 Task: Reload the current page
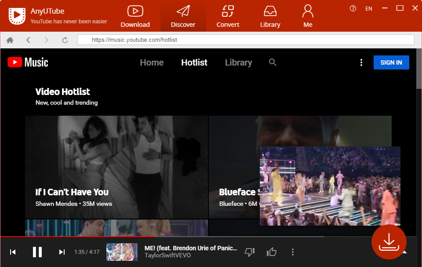click(65, 40)
